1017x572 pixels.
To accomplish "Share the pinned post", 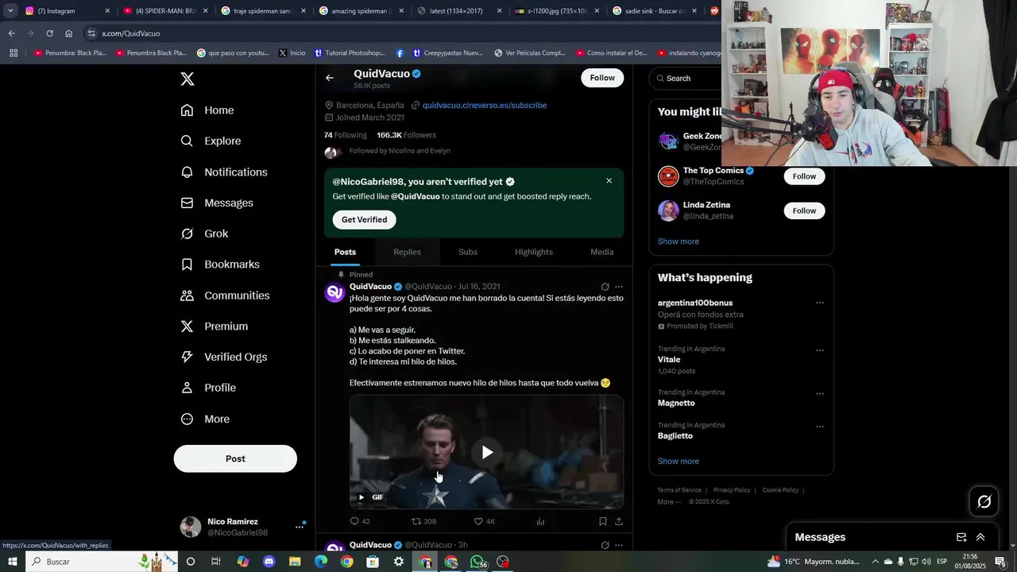I will (619, 521).
